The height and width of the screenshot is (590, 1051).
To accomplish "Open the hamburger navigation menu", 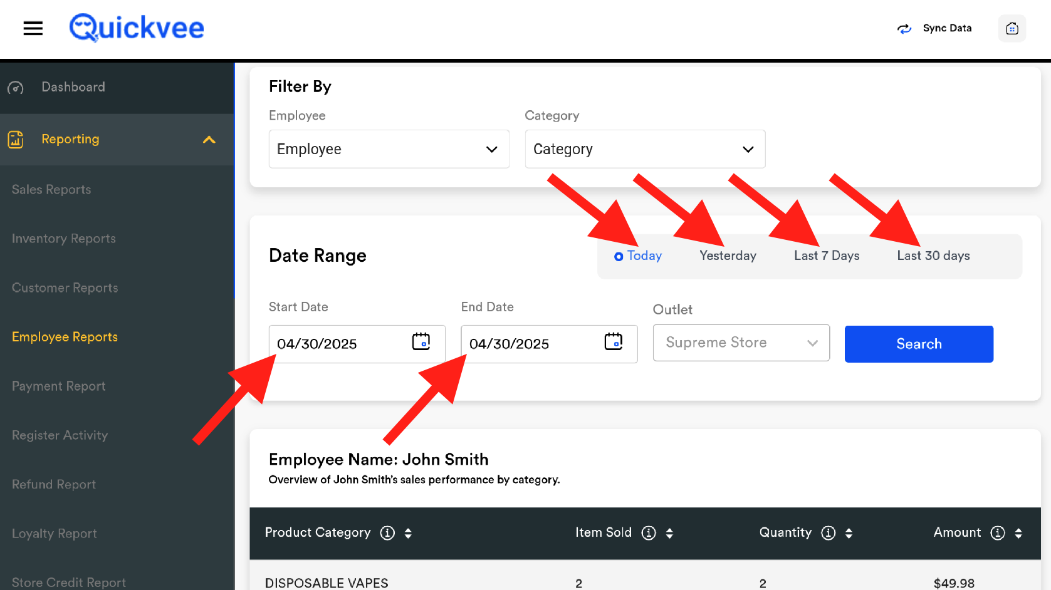I will click(33, 28).
